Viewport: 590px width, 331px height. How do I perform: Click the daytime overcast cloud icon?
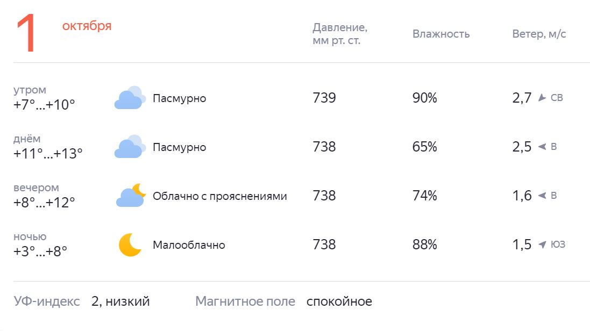coord(130,147)
